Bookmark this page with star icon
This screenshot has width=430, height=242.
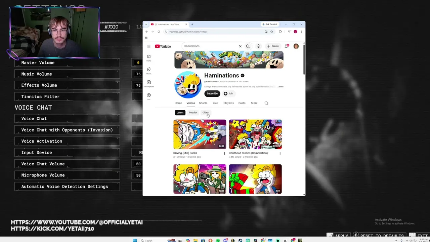271,32
